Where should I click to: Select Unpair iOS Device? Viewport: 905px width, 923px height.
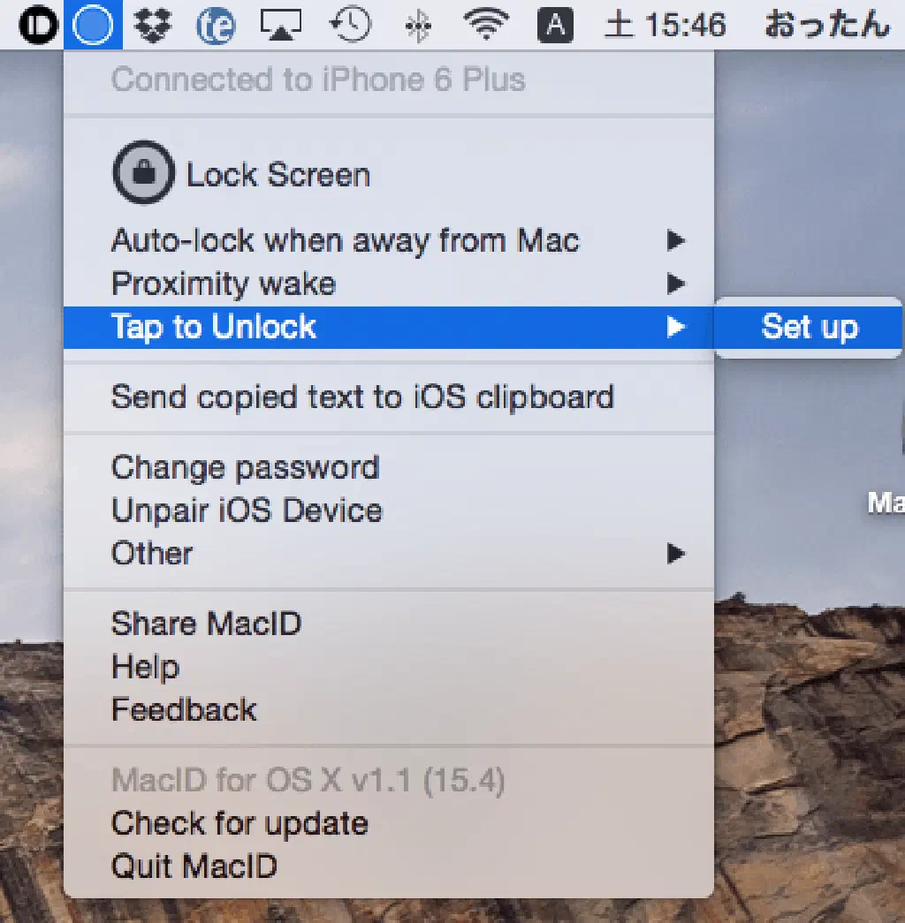[x=247, y=511]
